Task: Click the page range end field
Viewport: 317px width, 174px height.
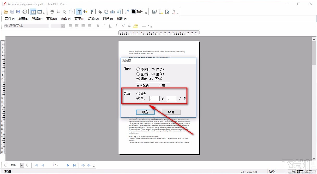Action: (x=172, y=99)
